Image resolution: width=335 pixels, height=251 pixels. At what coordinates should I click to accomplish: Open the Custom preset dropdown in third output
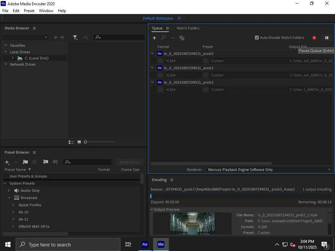205,90
